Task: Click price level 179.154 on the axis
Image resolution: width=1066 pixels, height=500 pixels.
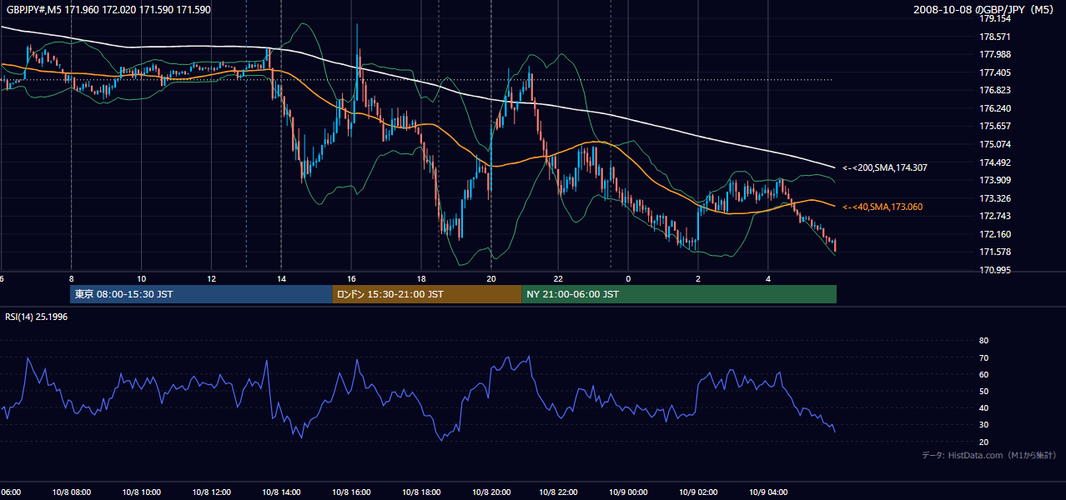Action: pos(994,18)
